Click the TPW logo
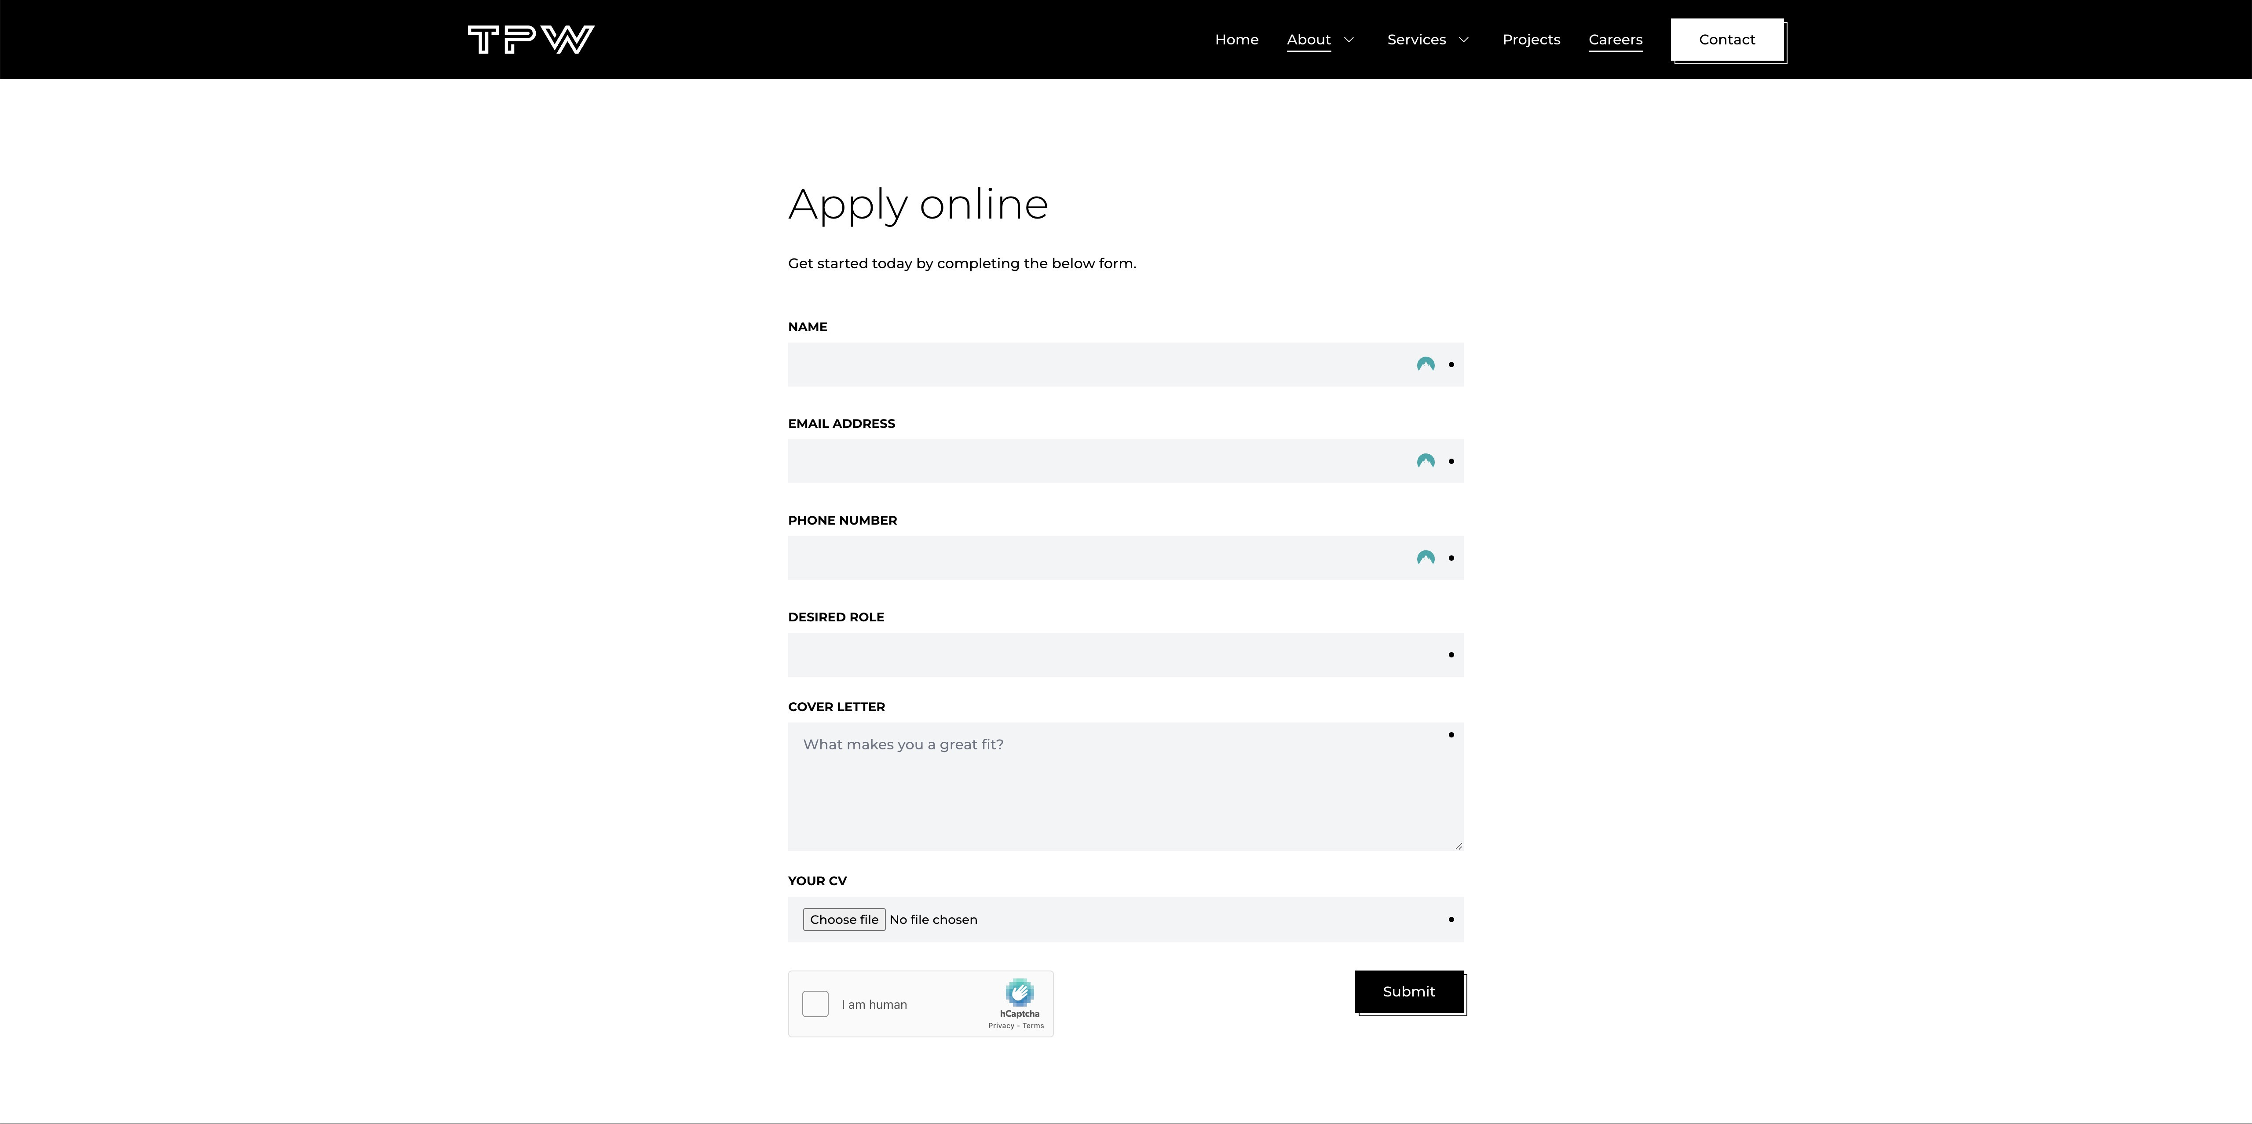2252x1124 pixels. (530, 39)
